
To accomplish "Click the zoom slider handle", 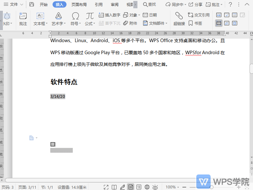I will [212, 187].
